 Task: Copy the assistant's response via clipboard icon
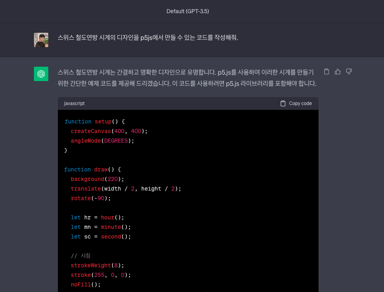coord(326,71)
